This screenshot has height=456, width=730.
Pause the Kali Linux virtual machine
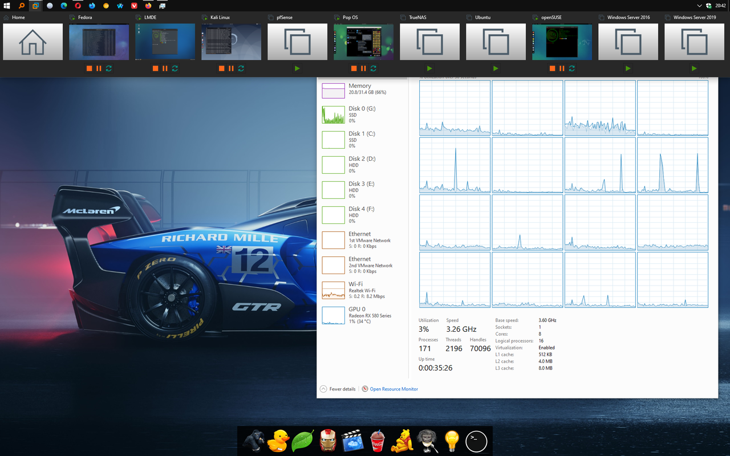tap(231, 68)
